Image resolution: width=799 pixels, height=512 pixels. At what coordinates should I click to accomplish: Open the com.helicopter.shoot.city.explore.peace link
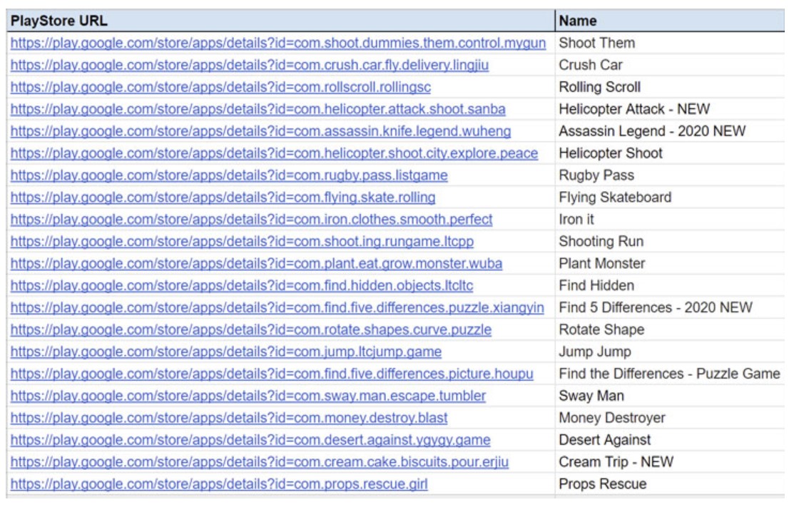click(274, 153)
